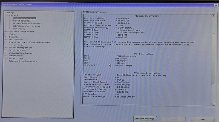
Task: Select the Power Management label
Action: [x=21, y=48]
